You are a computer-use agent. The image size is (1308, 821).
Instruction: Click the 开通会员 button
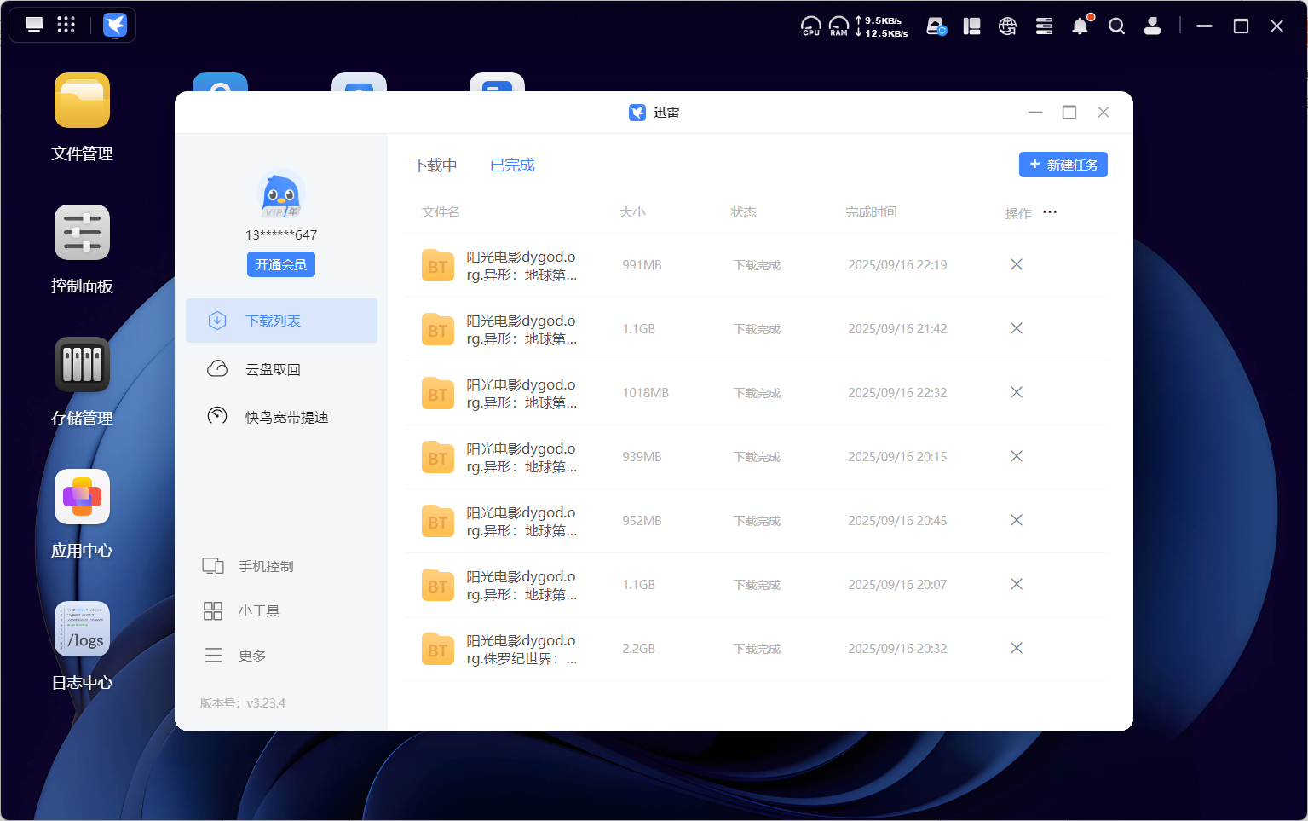[281, 264]
